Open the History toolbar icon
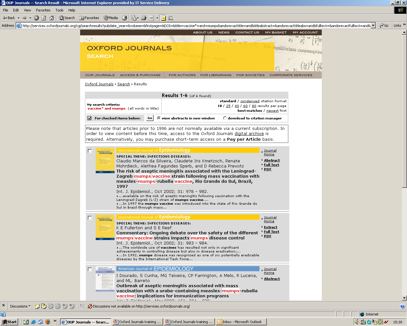 124,18
